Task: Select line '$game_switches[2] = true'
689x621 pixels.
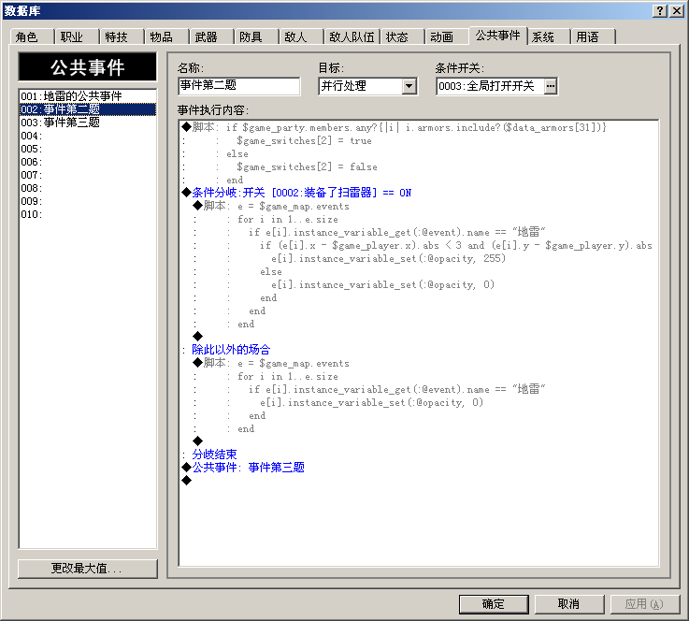Action: coord(419,140)
